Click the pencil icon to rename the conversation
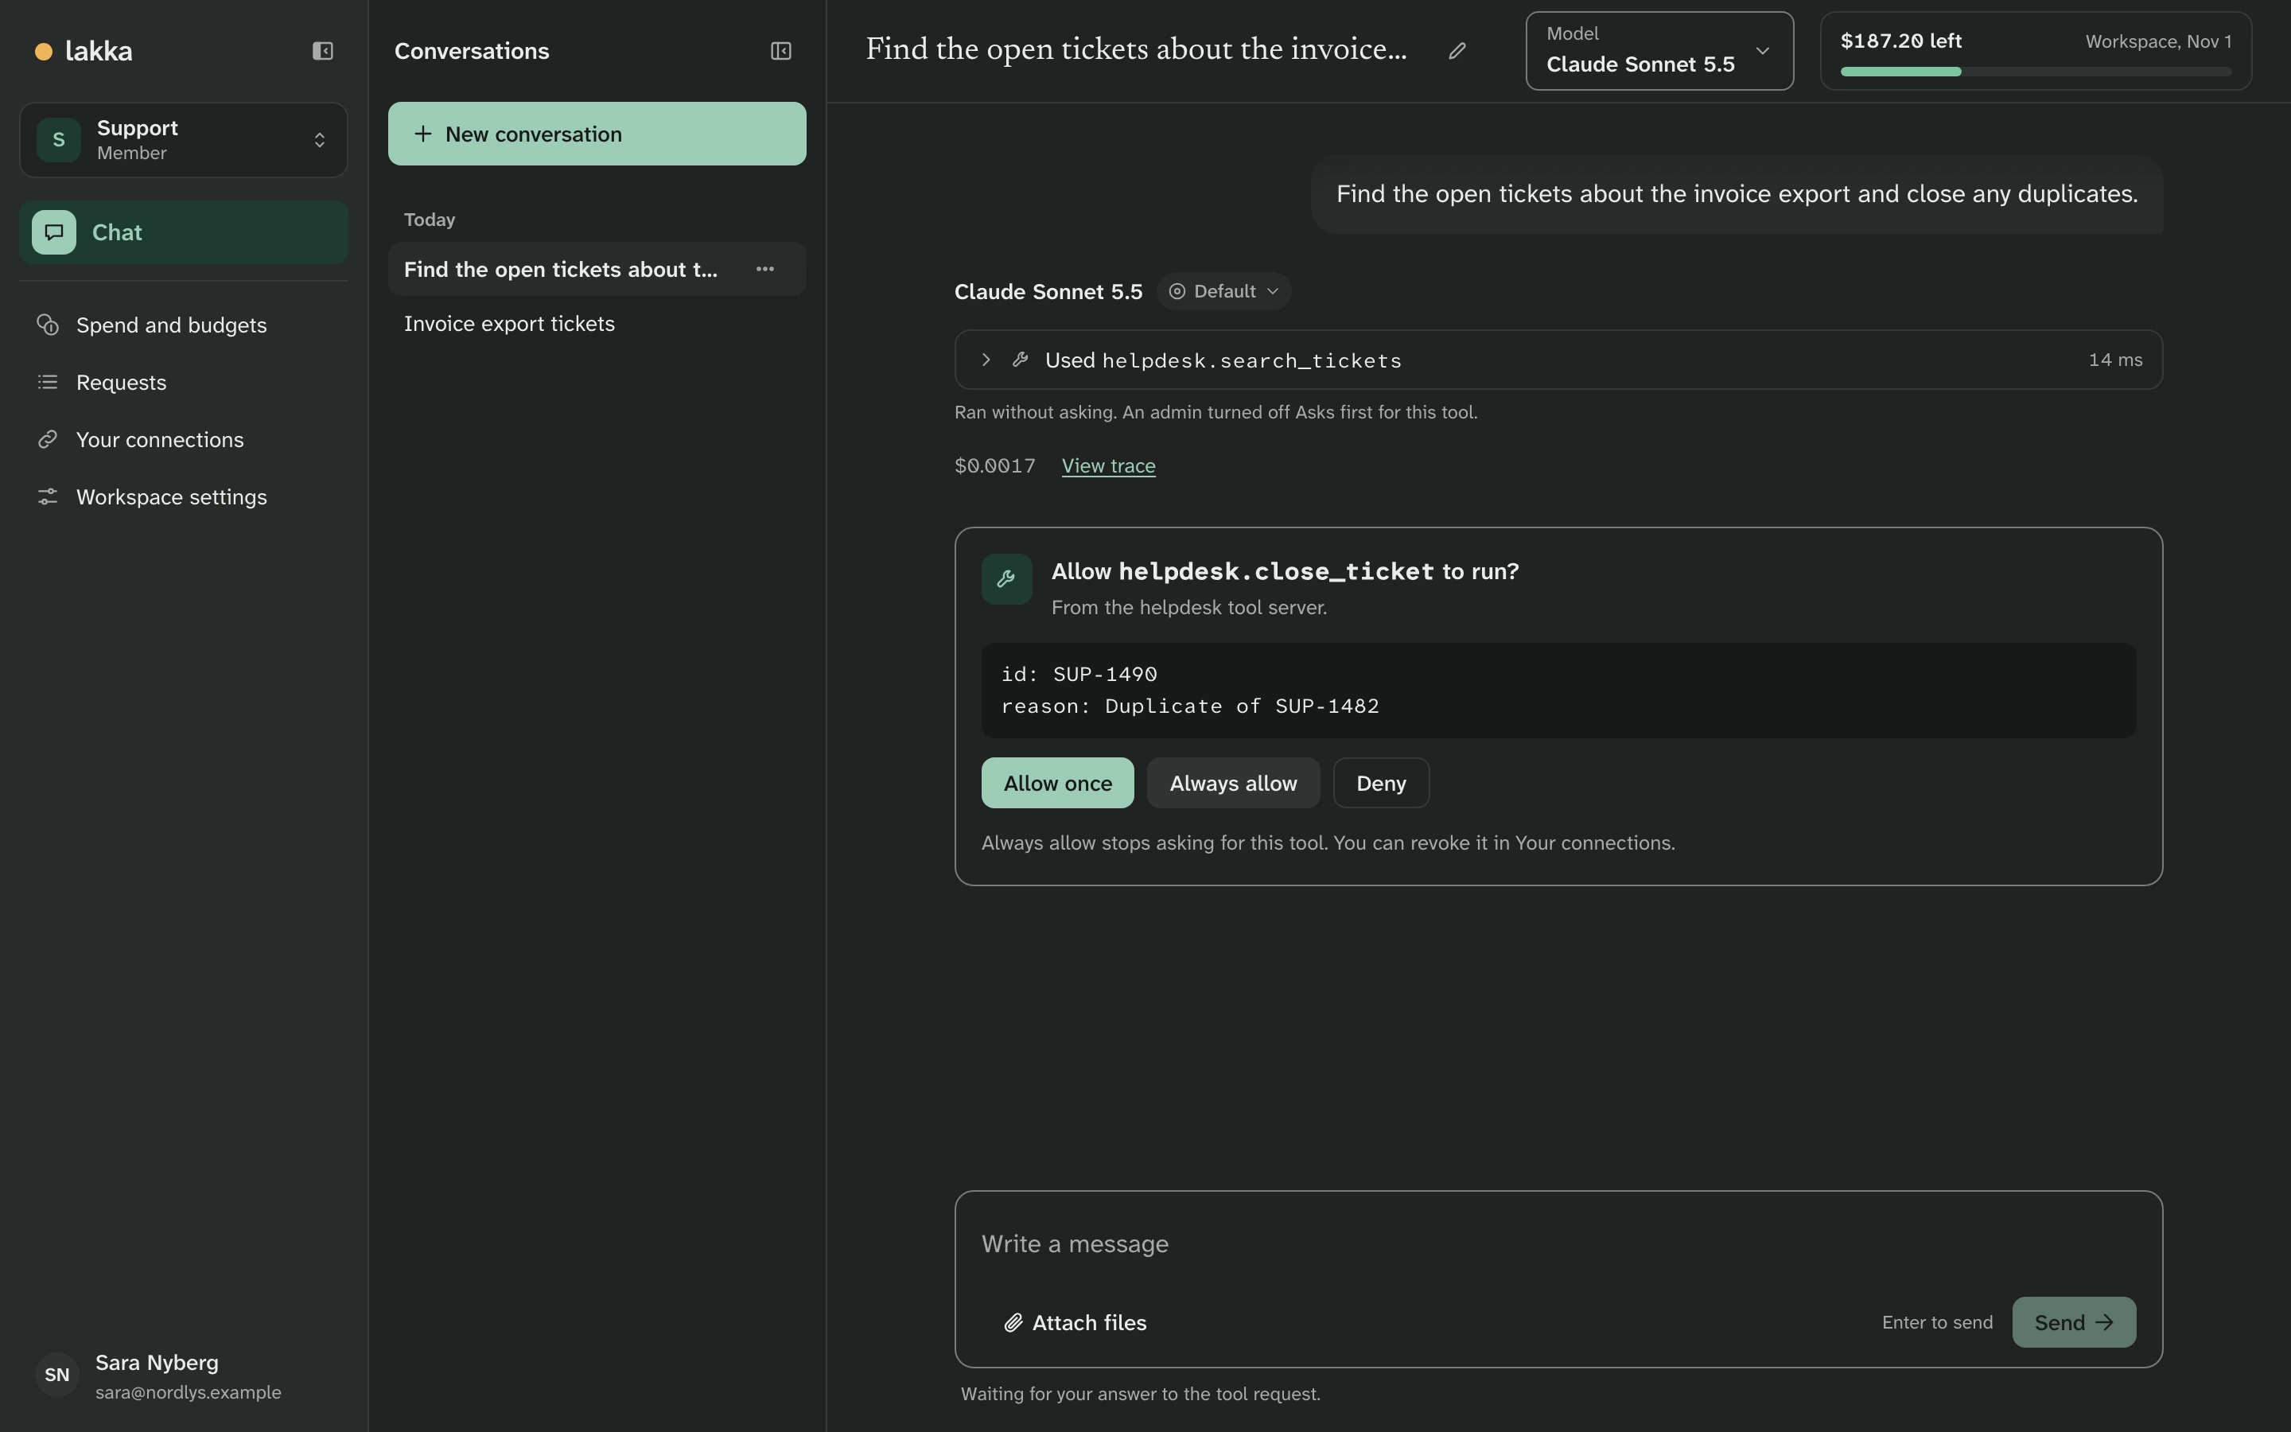2291x1432 pixels. [1457, 50]
